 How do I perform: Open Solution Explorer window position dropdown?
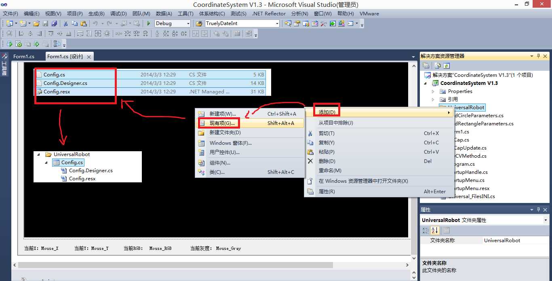pyautogui.click(x=531, y=56)
